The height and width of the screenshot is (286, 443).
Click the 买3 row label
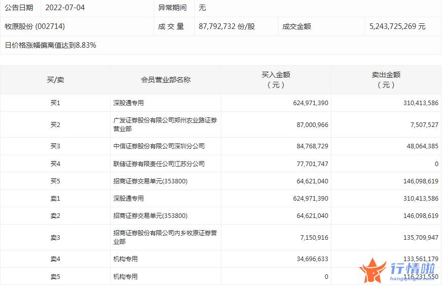click(55, 146)
